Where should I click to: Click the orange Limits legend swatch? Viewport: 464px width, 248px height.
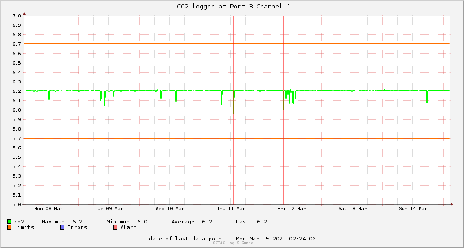pos(9,227)
